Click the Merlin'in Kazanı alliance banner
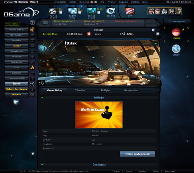 [x=99, y=115]
